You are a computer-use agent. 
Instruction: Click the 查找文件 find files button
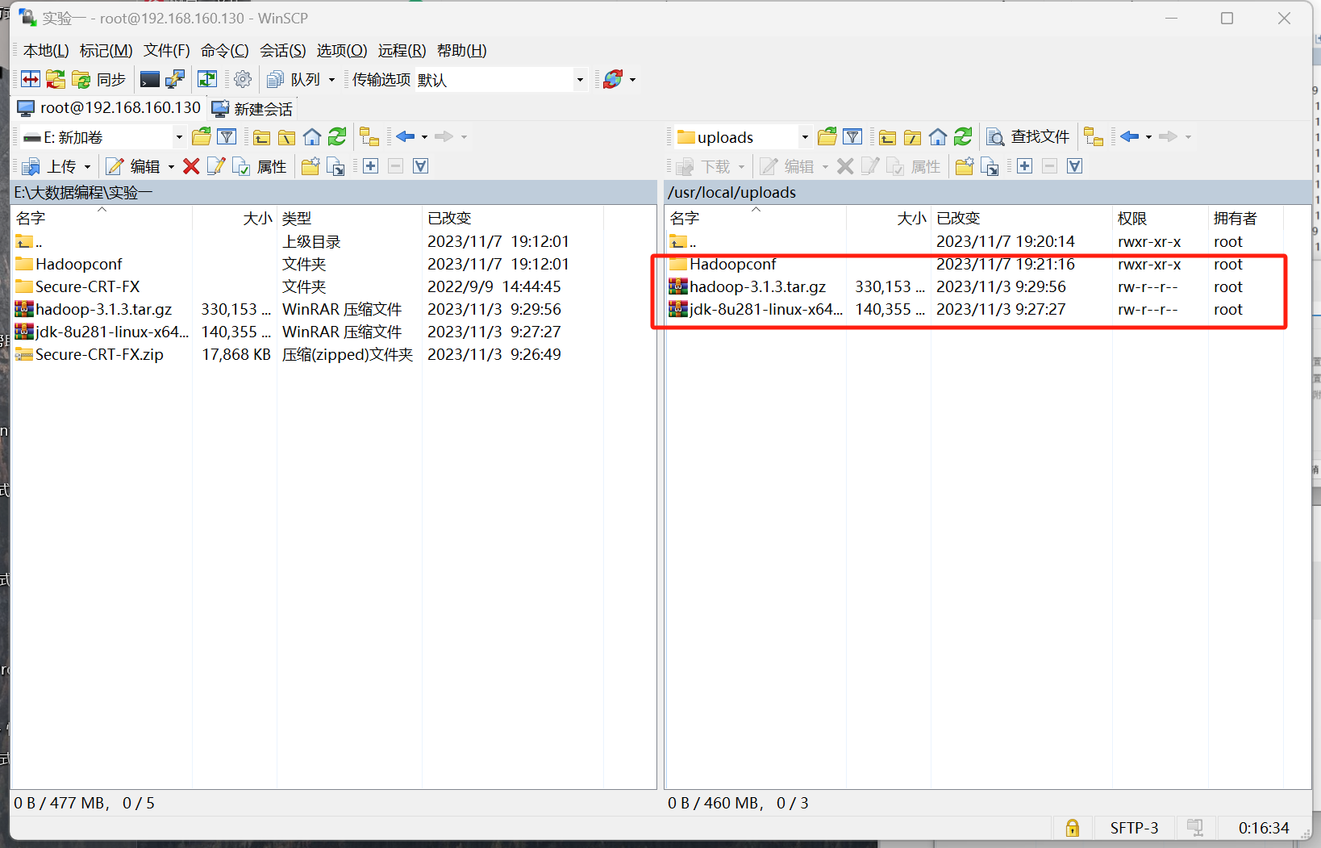point(1028,136)
